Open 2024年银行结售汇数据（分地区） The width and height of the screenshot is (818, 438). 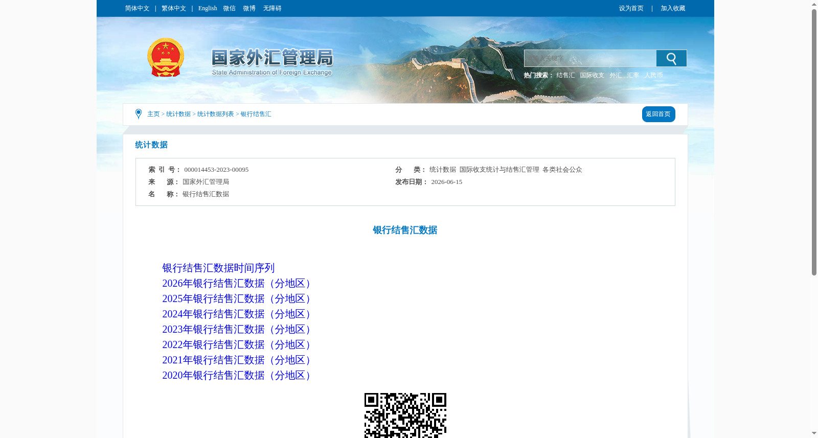point(236,314)
